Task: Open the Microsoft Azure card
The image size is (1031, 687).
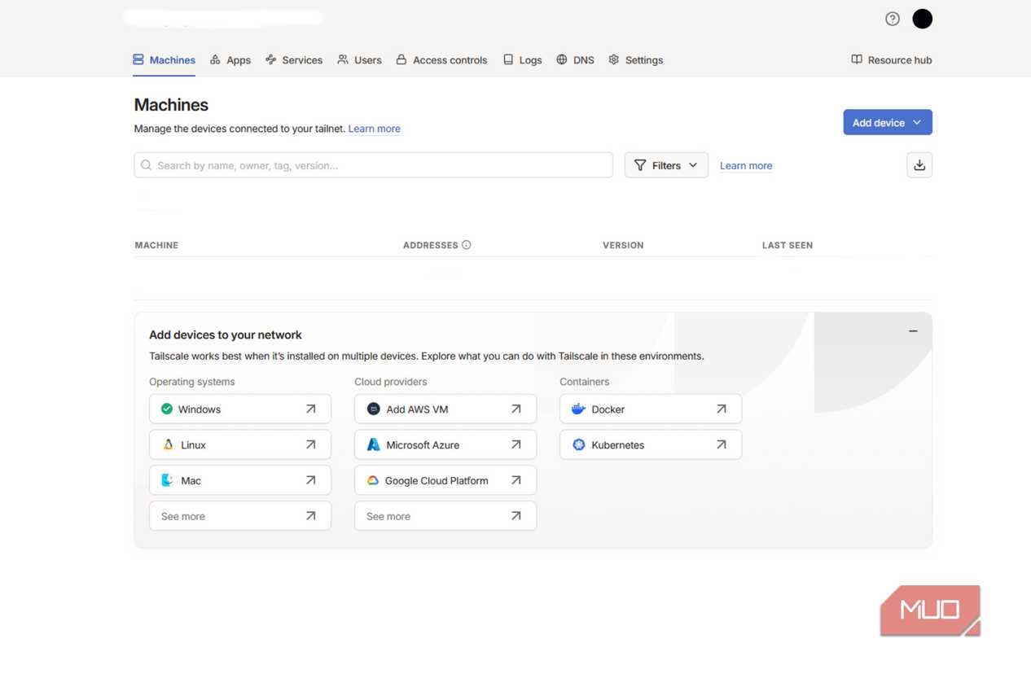Action: 445,444
